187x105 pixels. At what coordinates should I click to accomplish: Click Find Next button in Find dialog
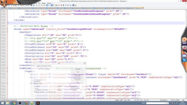click(78, 69)
